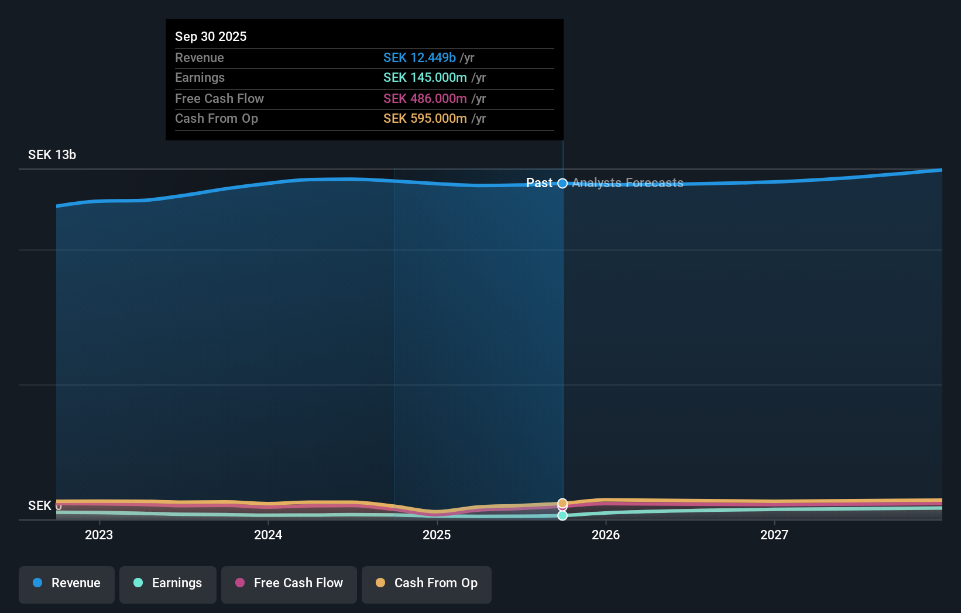Click the teal Earnings legend dot

click(x=137, y=583)
